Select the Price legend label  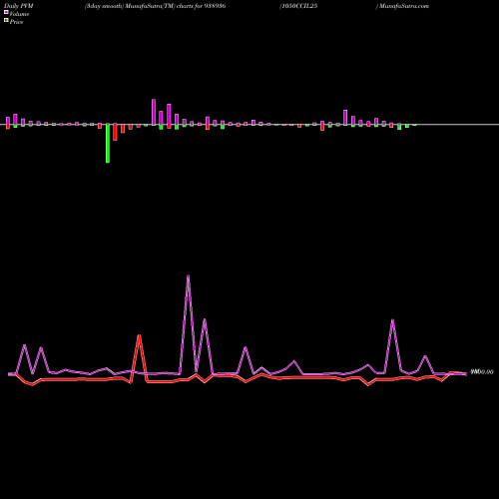point(16,22)
